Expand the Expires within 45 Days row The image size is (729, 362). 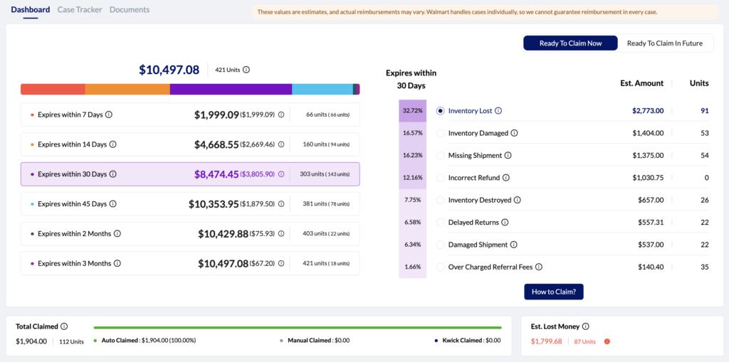[x=190, y=204]
